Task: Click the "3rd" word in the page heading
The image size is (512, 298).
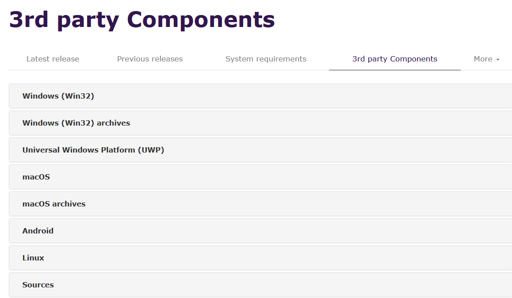Action: (x=29, y=19)
